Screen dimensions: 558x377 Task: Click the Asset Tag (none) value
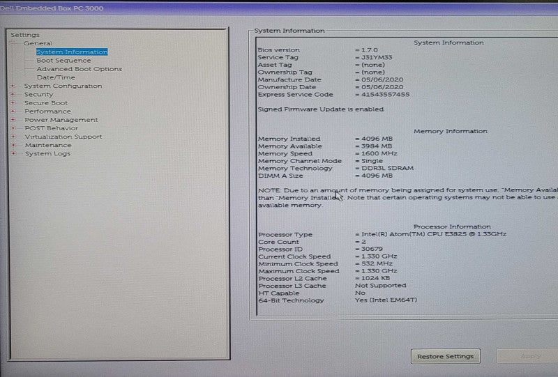373,65
